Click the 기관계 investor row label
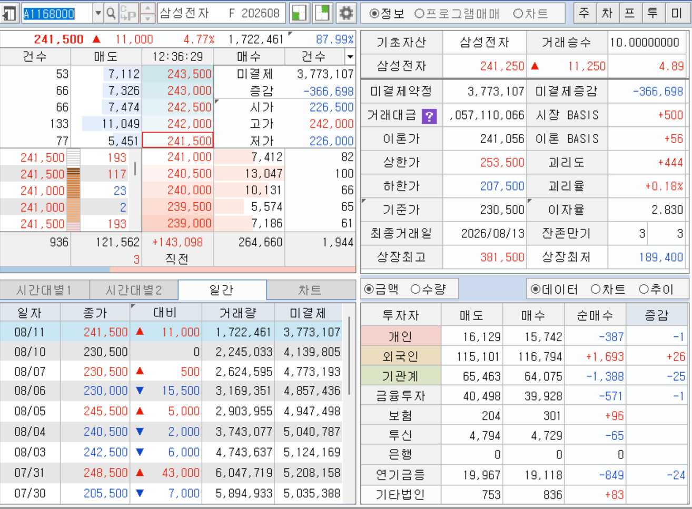Viewport: 692px width, 509px height. tap(401, 376)
